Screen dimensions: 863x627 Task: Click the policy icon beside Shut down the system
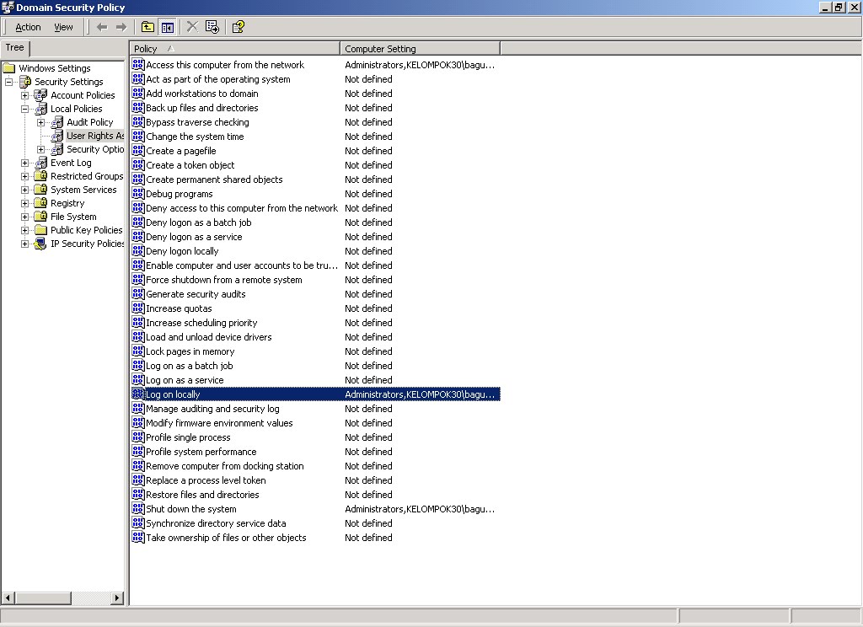click(x=138, y=509)
